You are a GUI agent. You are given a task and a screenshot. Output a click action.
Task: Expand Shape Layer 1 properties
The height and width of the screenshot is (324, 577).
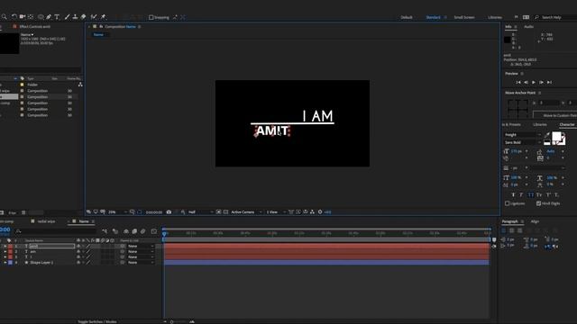click(5, 263)
